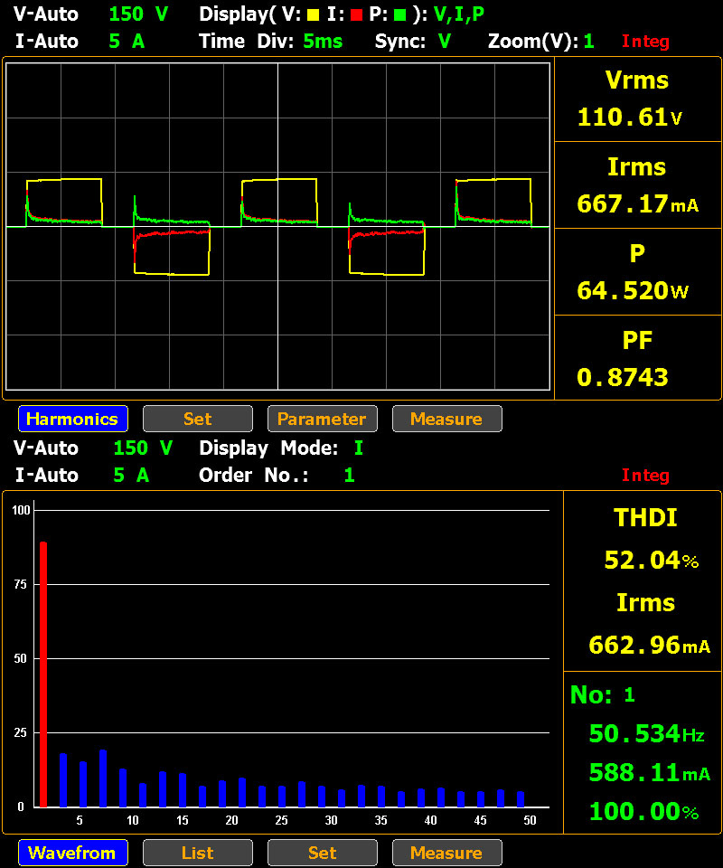Click the green power color swatch
Screen dimensions: 723x868
(x=399, y=15)
